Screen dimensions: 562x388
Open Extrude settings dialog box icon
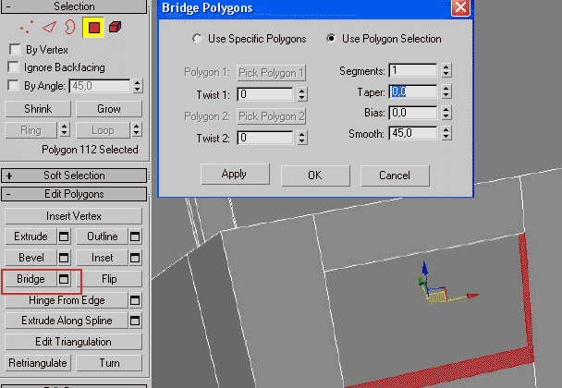point(64,236)
